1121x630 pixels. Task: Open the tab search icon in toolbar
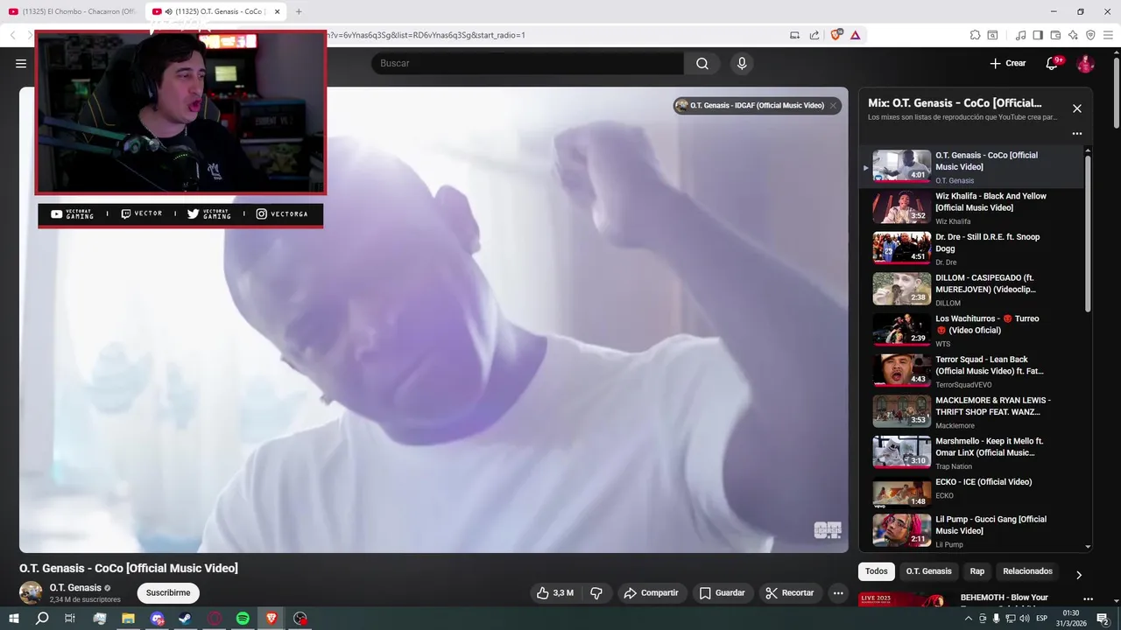click(x=992, y=35)
